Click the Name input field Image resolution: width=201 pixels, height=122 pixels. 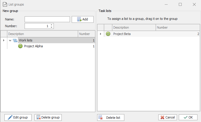[47, 19]
